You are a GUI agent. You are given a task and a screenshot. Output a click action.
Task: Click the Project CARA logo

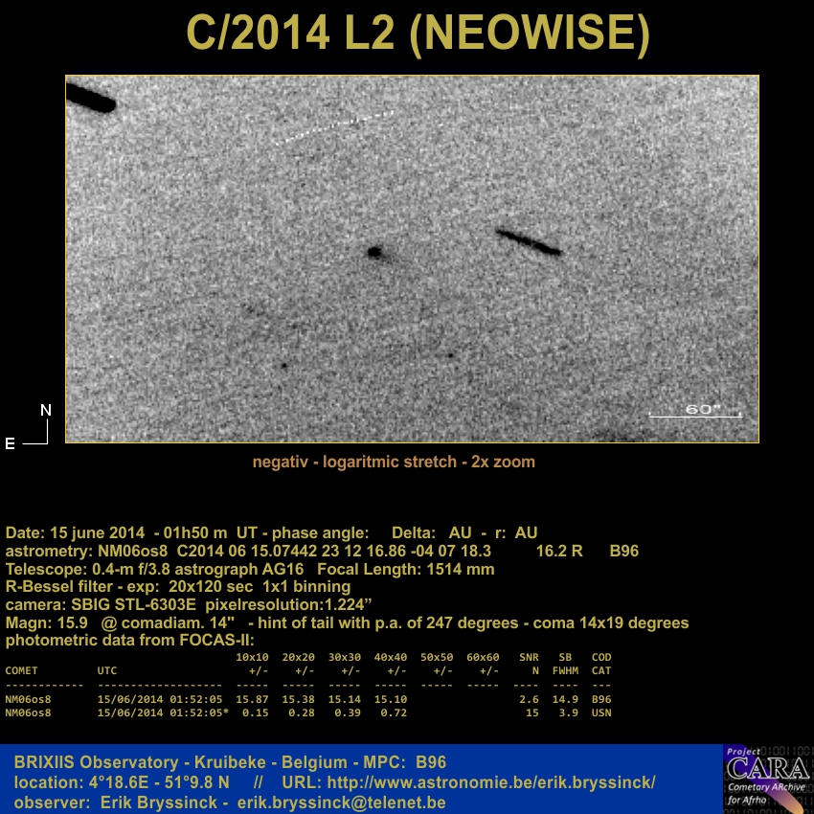click(768, 778)
